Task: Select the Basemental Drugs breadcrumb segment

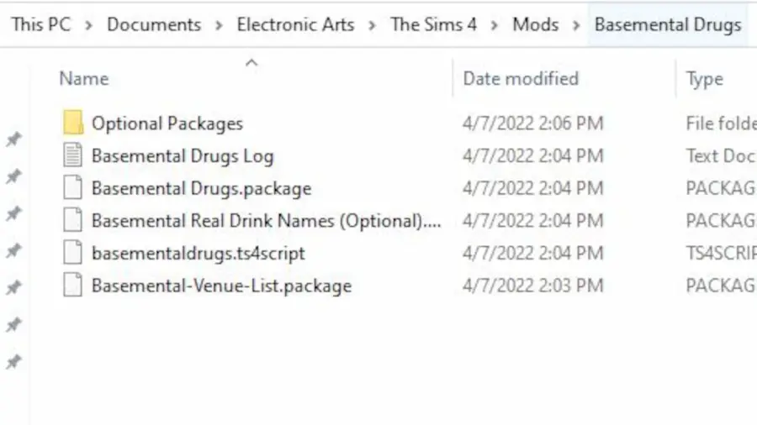Action: point(668,24)
